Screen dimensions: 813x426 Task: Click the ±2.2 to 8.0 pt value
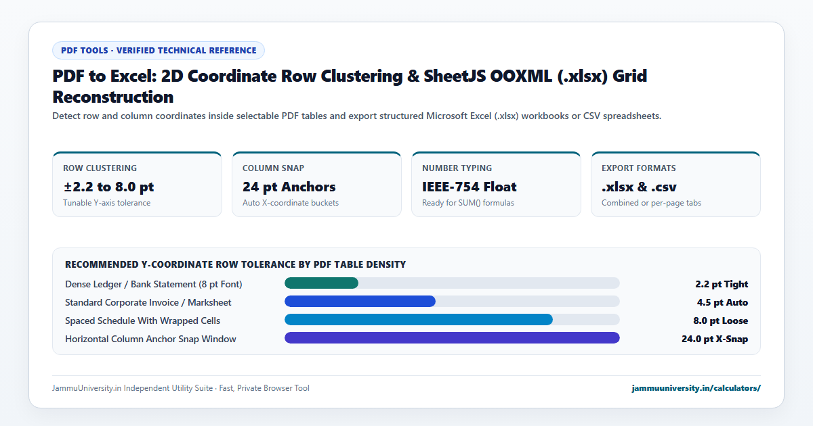coord(108,187)
